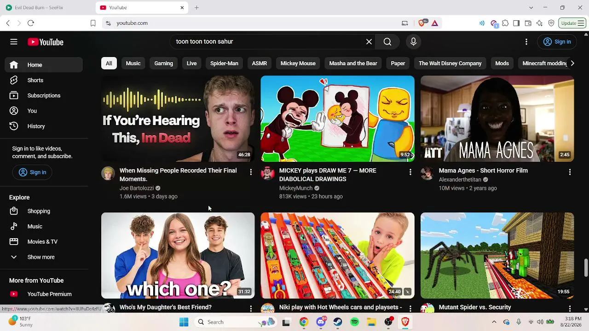Open YouTube settings three-dot menu in header

pos(526,42)
